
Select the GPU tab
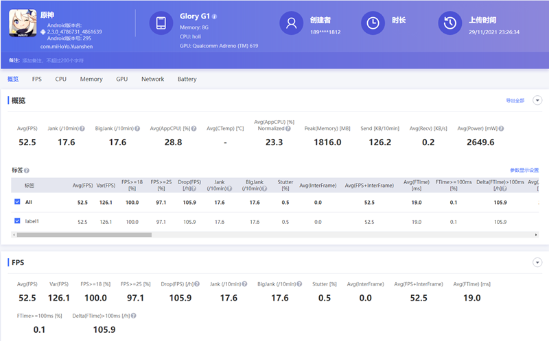121,79
